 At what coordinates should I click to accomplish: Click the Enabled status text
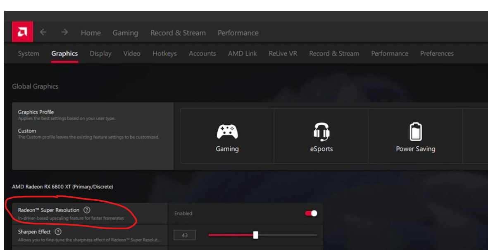pyautogui.click(x=183, y=214)
